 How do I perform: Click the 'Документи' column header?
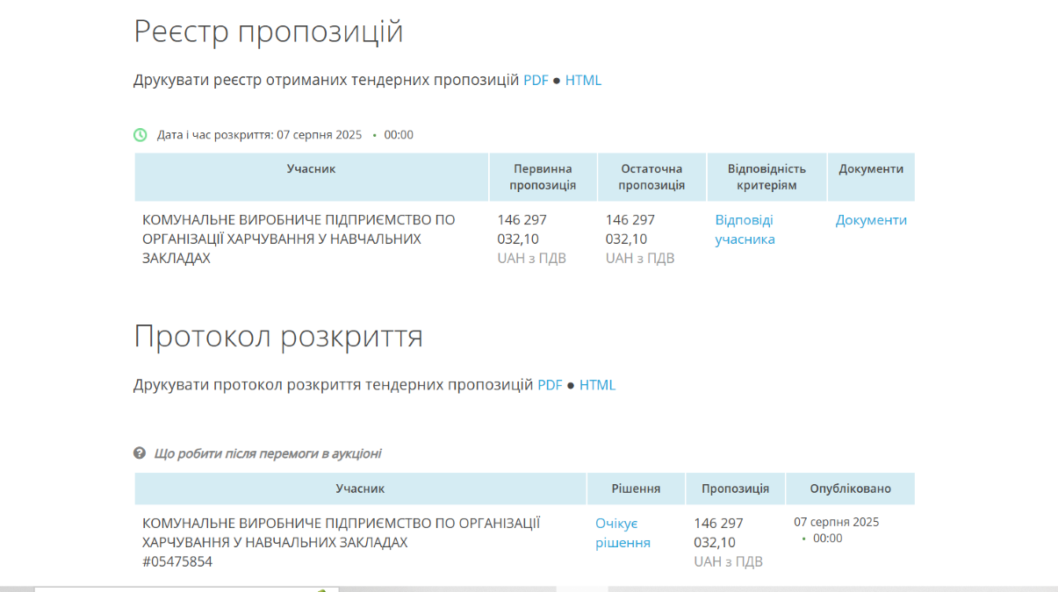click(871, 168)
